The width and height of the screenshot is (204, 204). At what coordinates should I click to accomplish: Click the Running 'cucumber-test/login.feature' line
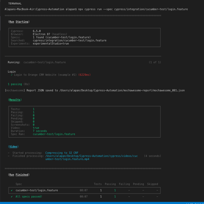tap(44, 62)
